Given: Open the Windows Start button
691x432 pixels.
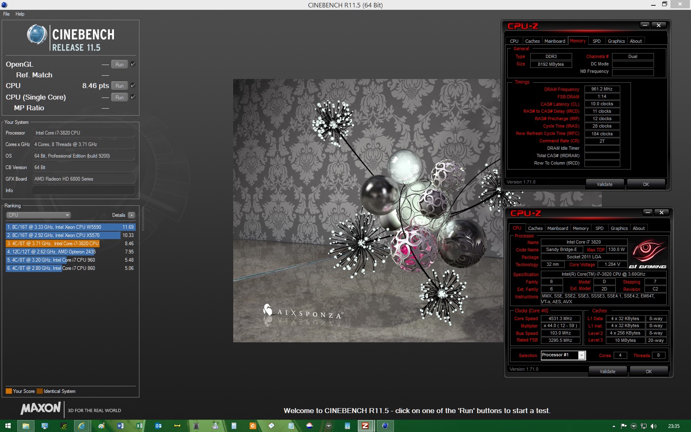Looking at the screenshot, I should (7, 426).
